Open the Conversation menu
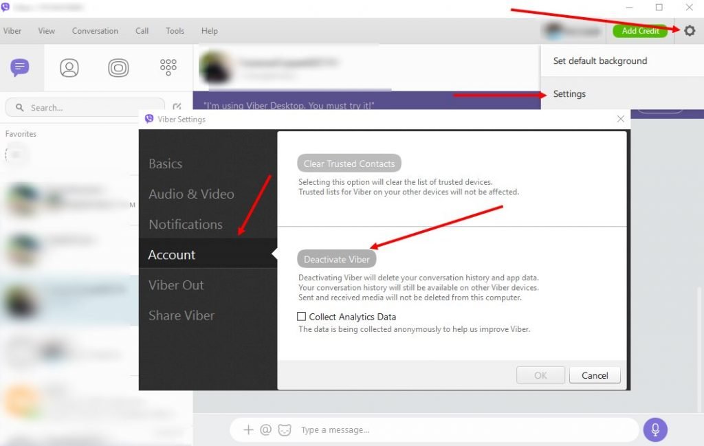The width and height of the screenshot is (704, 446). click(95, 31)
